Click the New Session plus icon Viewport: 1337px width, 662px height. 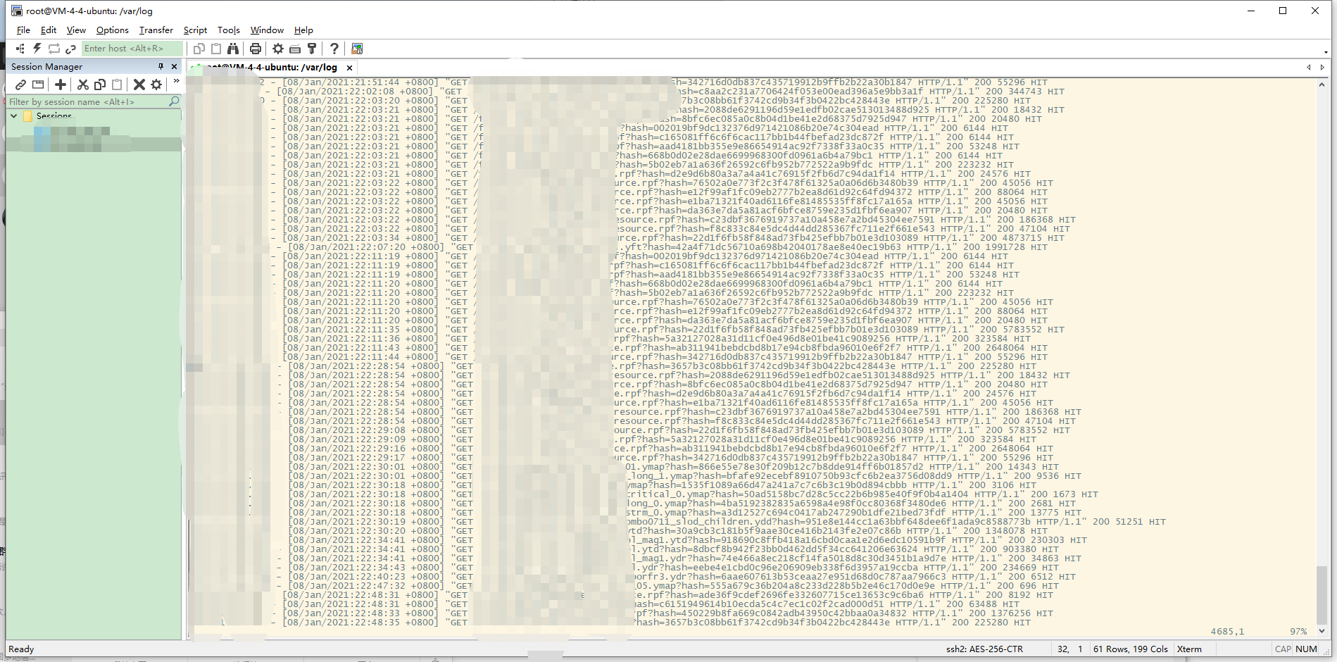61,85
